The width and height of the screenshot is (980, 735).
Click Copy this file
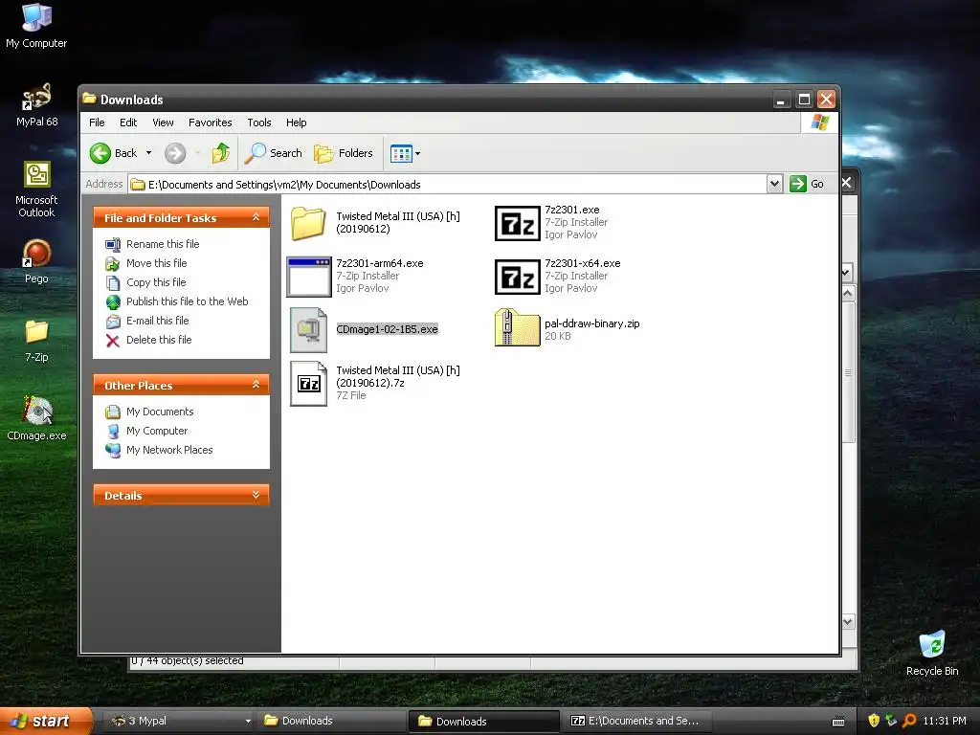[x=156, y=282]
